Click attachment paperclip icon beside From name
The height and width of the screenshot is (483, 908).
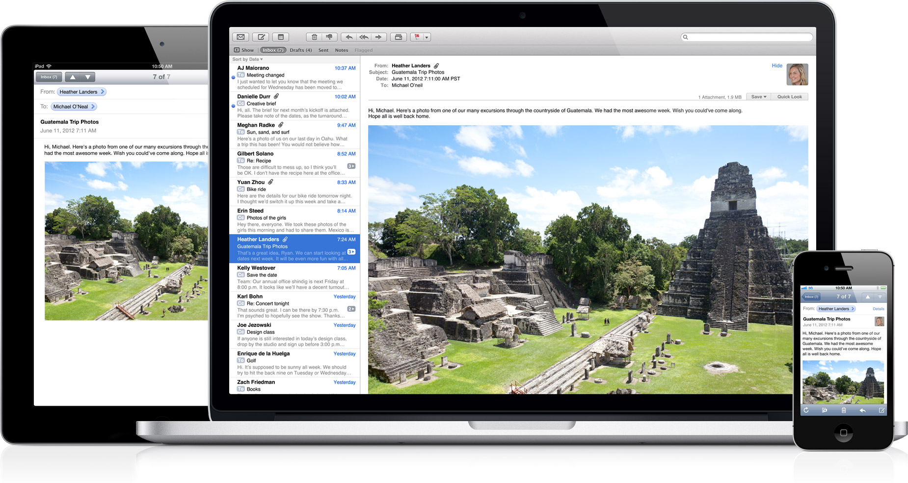click(436, 66)
